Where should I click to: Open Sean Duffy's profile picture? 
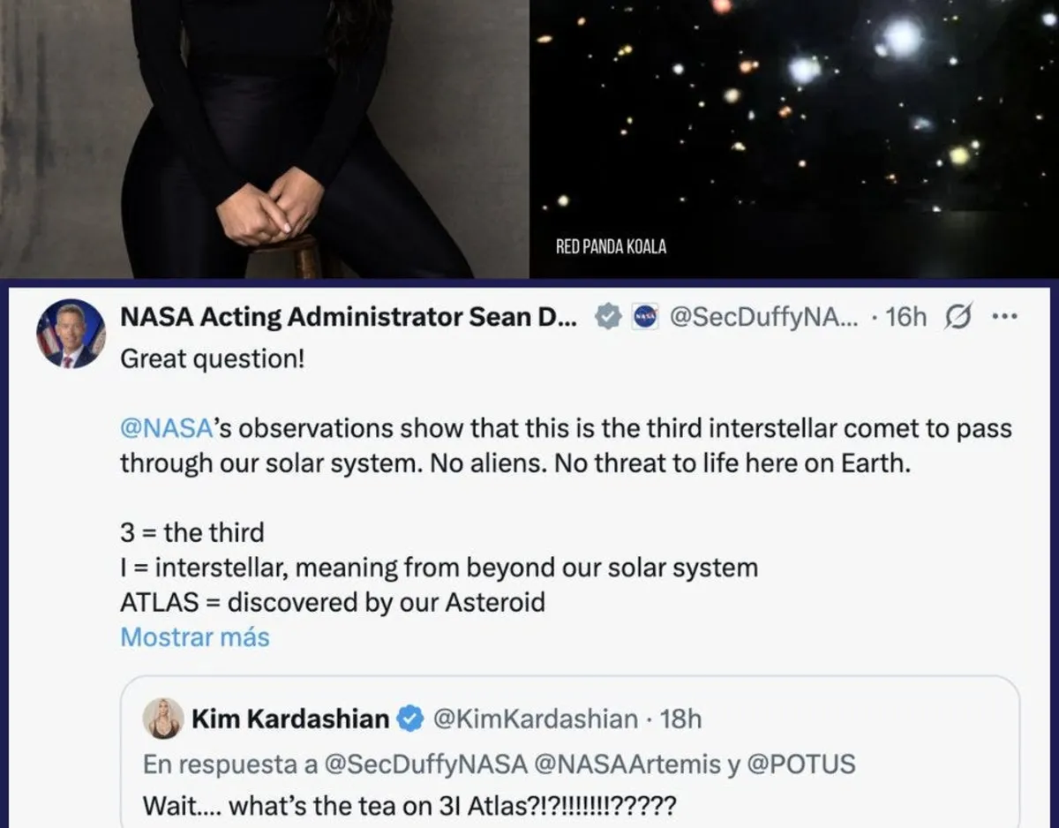pyautogui.click(x=71, y=334)
